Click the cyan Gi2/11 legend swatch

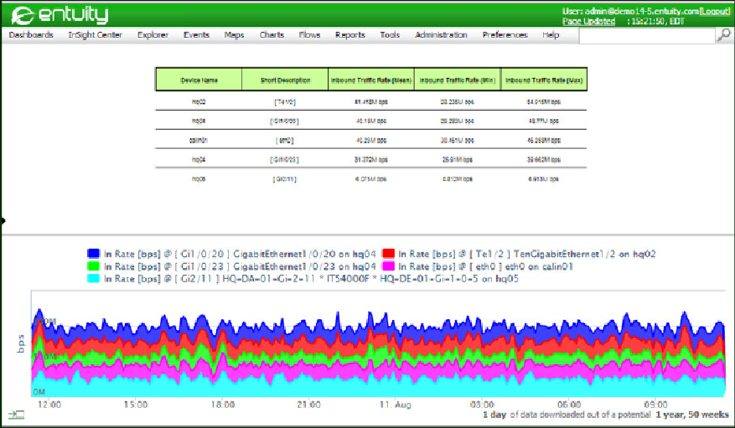[x=93, y=279]
